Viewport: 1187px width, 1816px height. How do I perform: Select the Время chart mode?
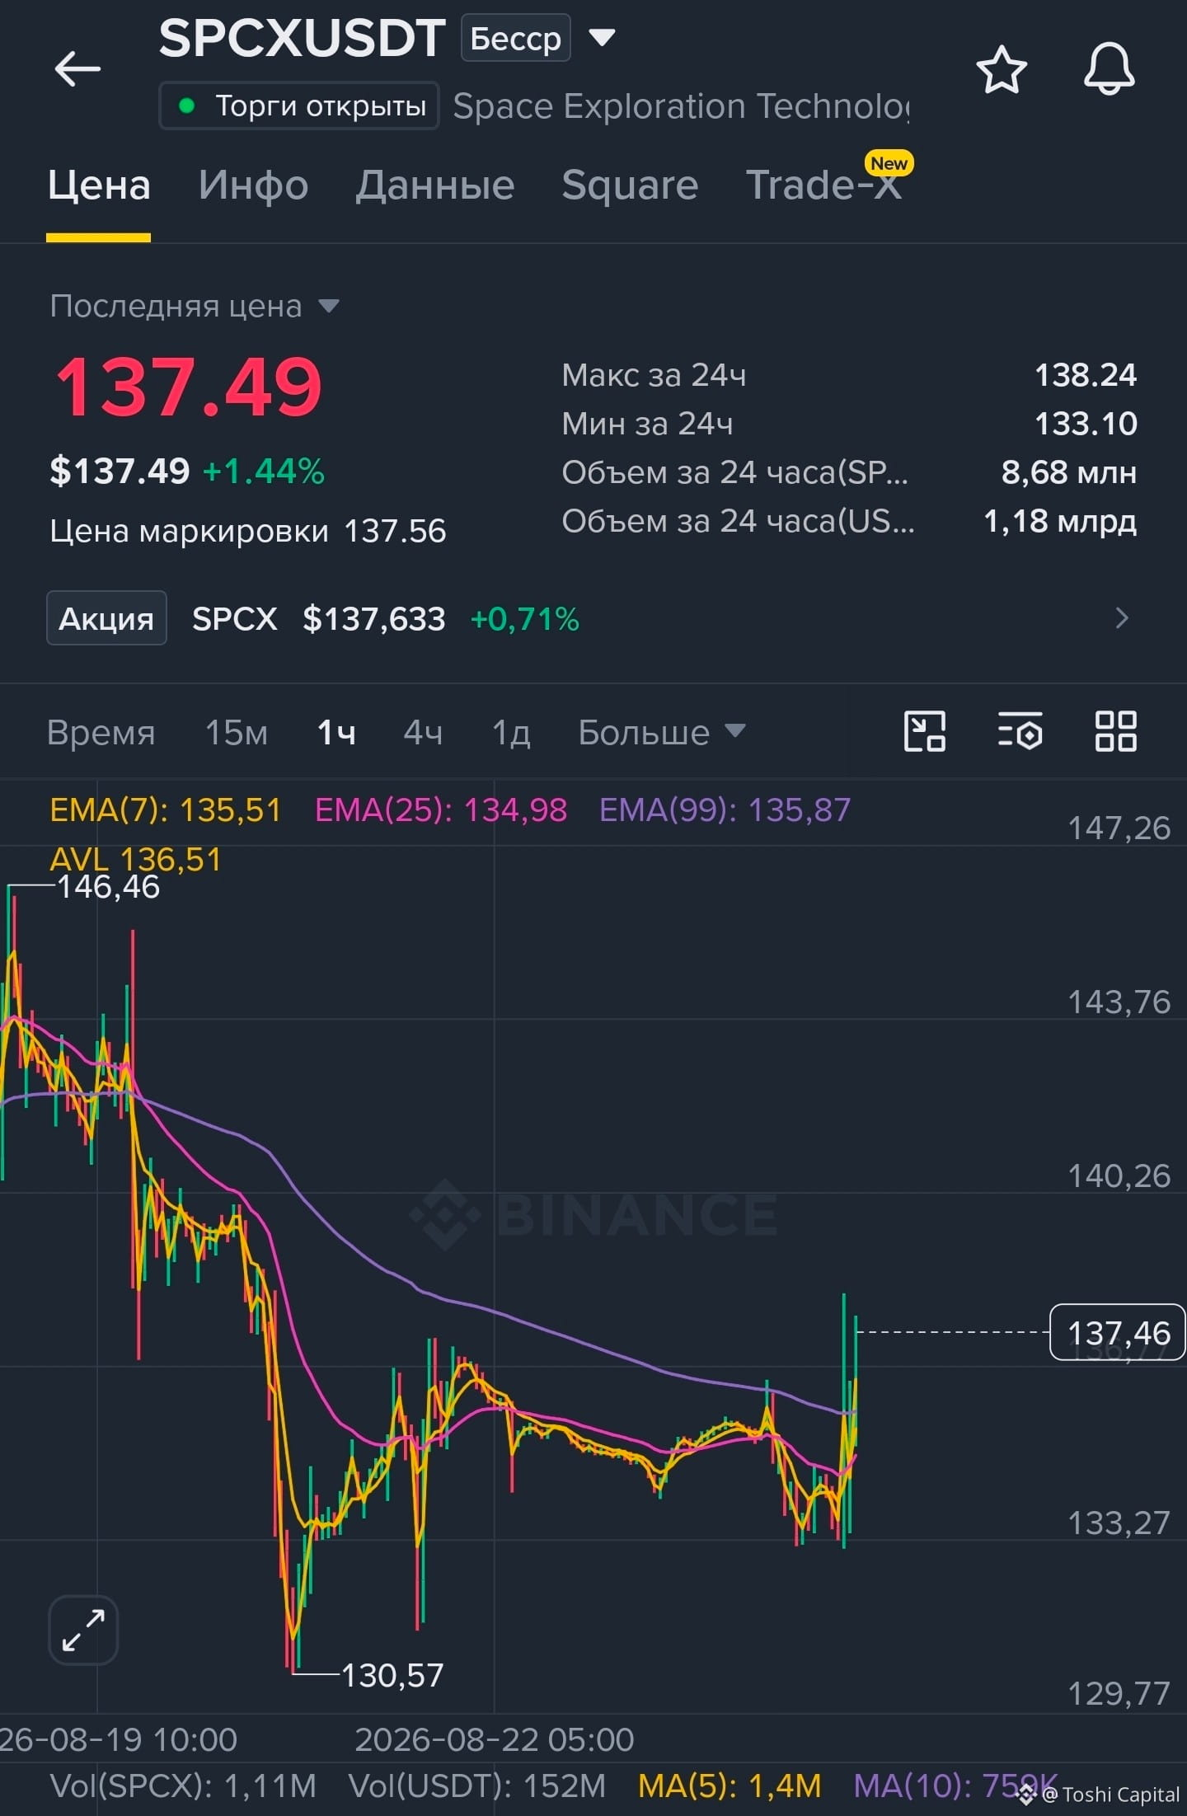(x=101, y=732)
